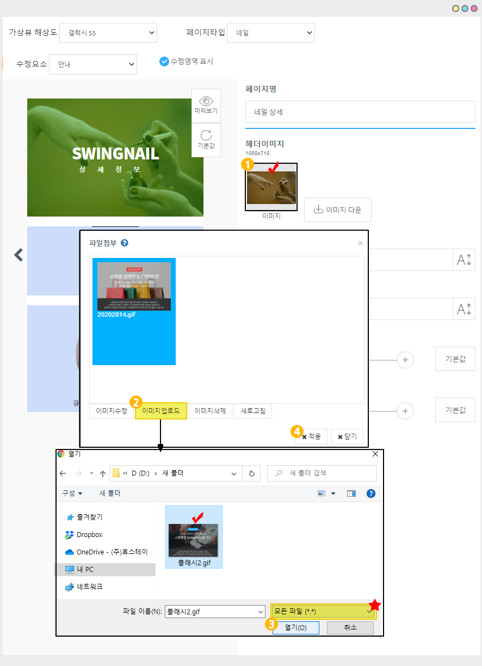Open the 모든 파일 file type dropdown
Image resolution: width=482 pixels, height=666 pixels.
324,612
